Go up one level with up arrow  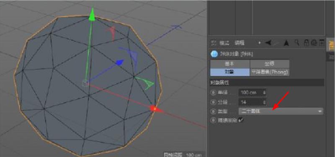[286, 43]
